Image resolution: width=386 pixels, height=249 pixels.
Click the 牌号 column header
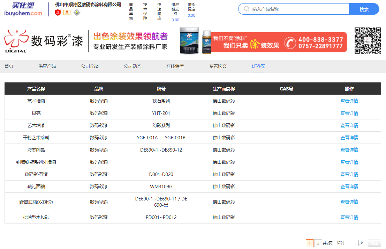161,89
